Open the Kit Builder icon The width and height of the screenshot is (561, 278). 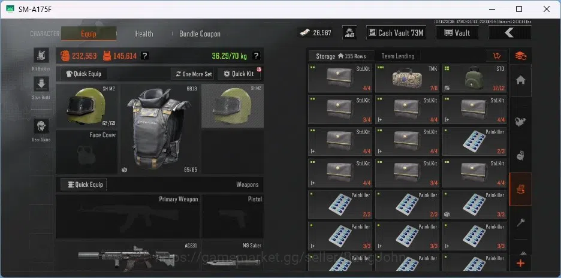pos(41,56)
